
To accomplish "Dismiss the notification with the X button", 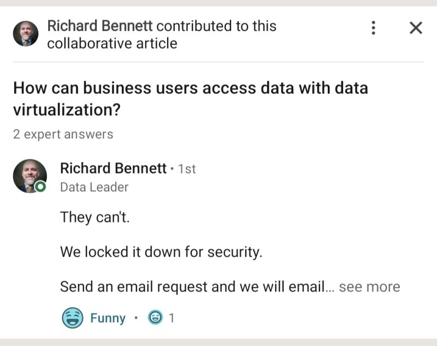I will tap(416, 28).
